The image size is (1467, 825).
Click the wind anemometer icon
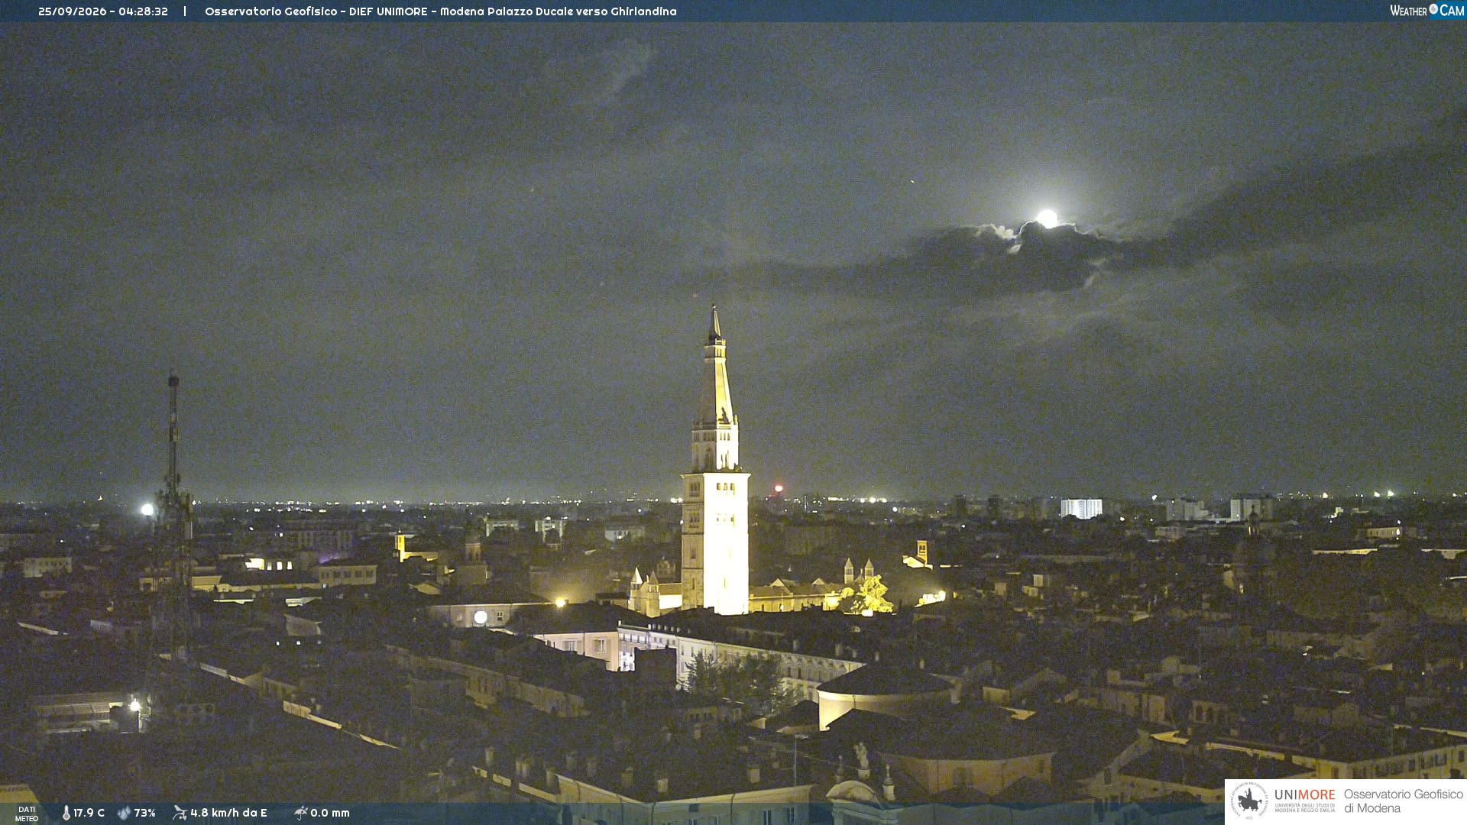[x=180, y=813]
